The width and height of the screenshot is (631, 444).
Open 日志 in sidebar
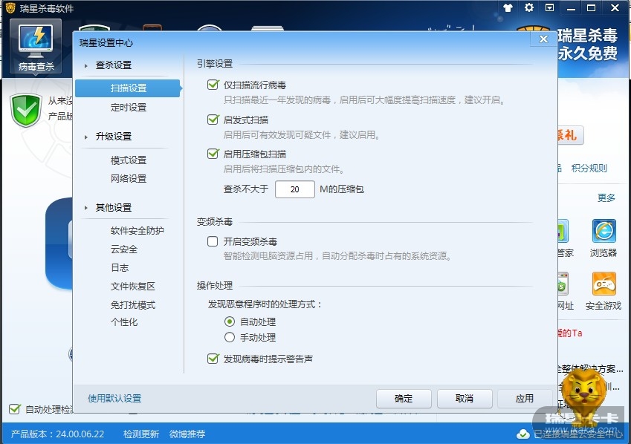pos(120,267)
